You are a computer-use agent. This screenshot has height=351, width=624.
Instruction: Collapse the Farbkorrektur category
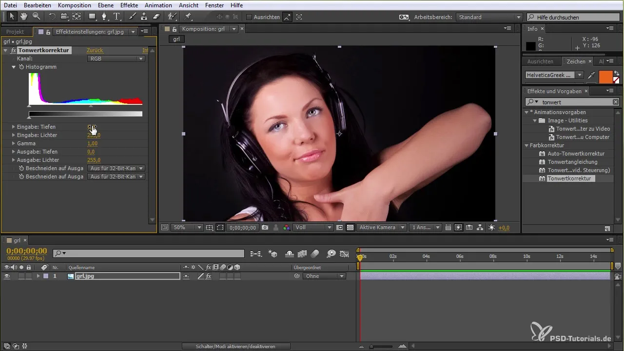tap(527, 145)
